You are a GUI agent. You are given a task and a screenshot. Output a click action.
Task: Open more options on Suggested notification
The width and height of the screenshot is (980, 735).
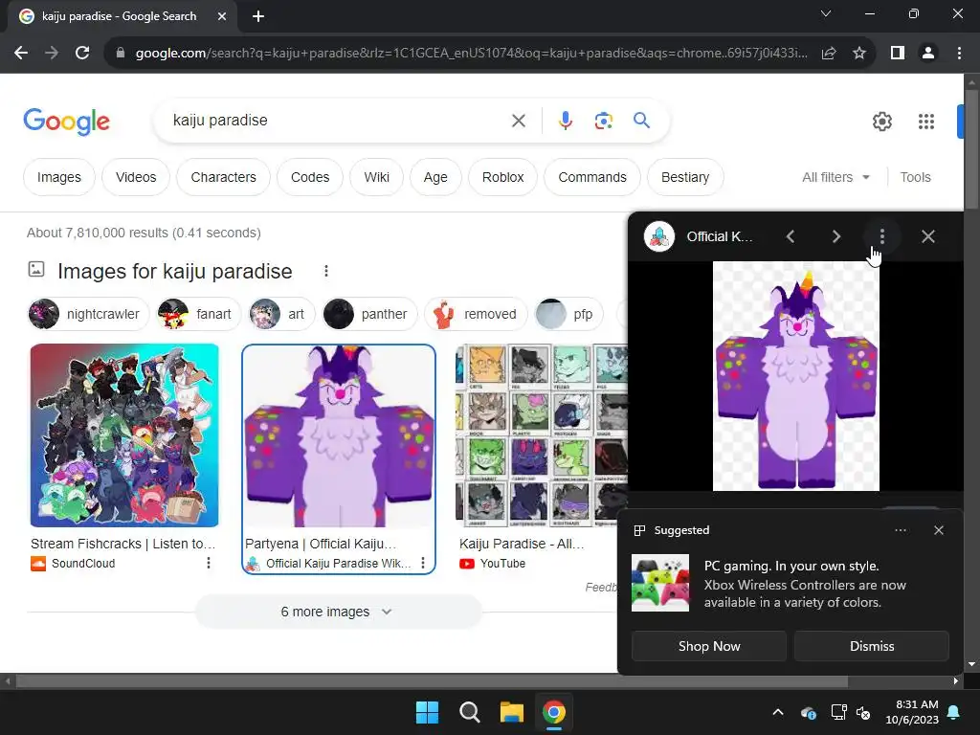(900, 530)
